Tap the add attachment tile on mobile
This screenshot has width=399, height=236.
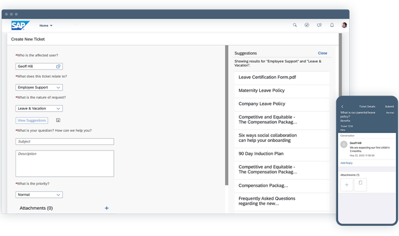pos(346,185)
